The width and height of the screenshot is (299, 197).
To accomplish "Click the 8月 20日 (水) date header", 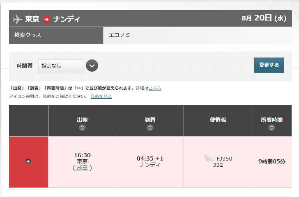I will coord(264,18).
